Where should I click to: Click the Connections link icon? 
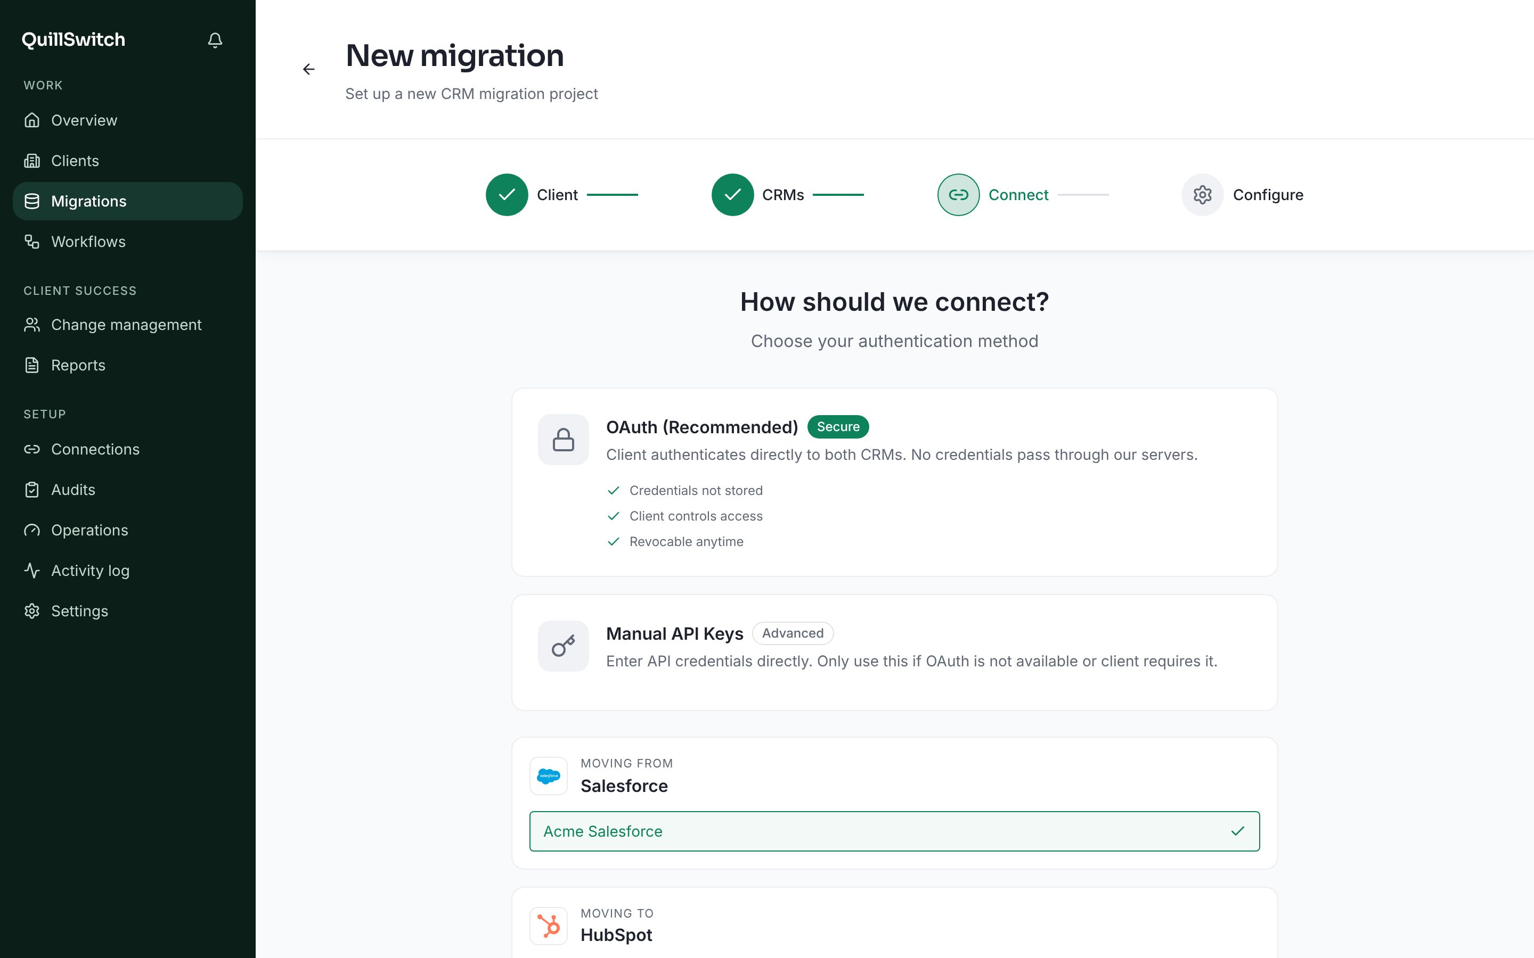point(32,449)
